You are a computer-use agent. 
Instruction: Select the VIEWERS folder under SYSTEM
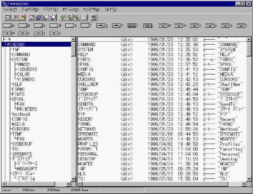point(26,79)
